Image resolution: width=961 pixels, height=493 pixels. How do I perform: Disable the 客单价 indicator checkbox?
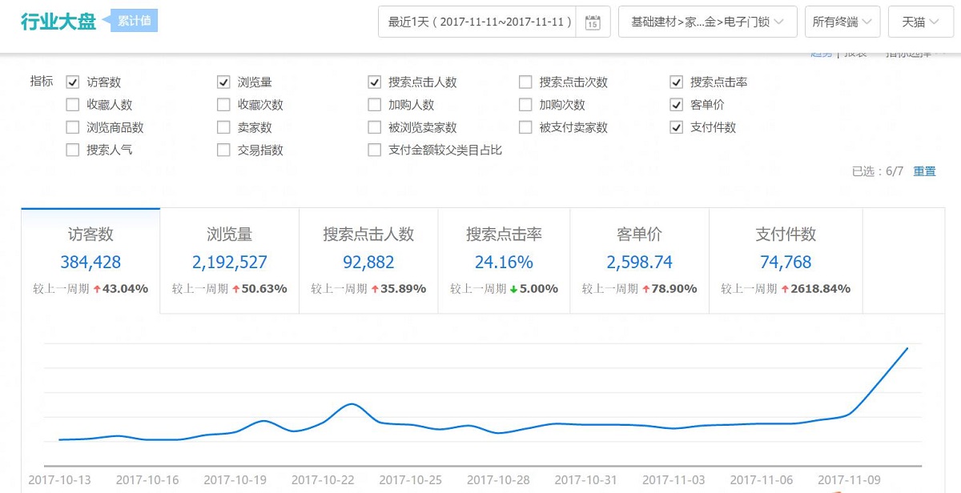pyautogui.click(x=677, y=105)
